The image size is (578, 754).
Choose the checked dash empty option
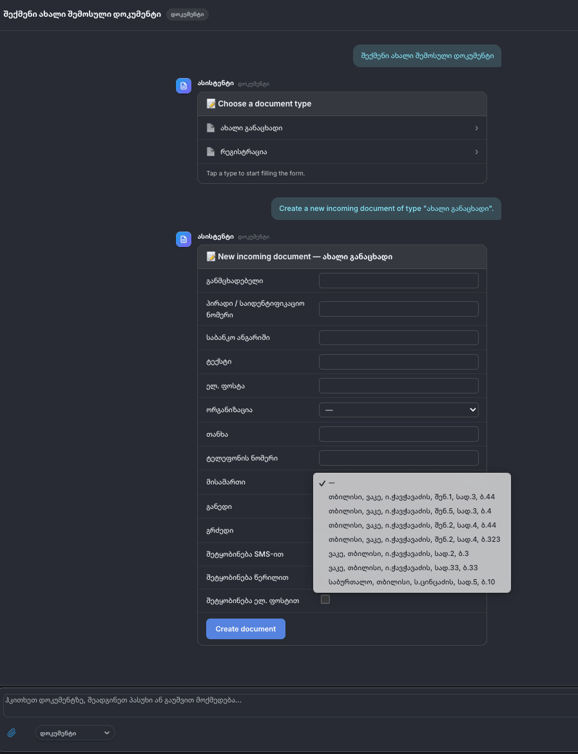pyautogui.click(x=412, y=483)
